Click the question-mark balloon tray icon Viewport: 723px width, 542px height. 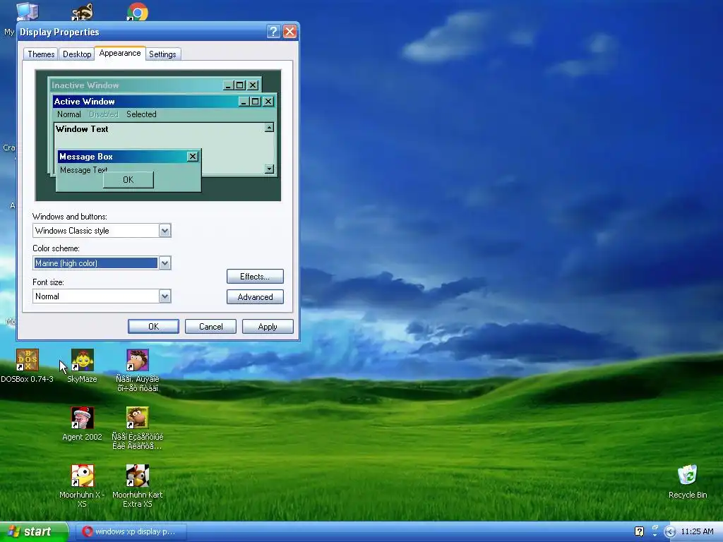[x=639, y=531]
